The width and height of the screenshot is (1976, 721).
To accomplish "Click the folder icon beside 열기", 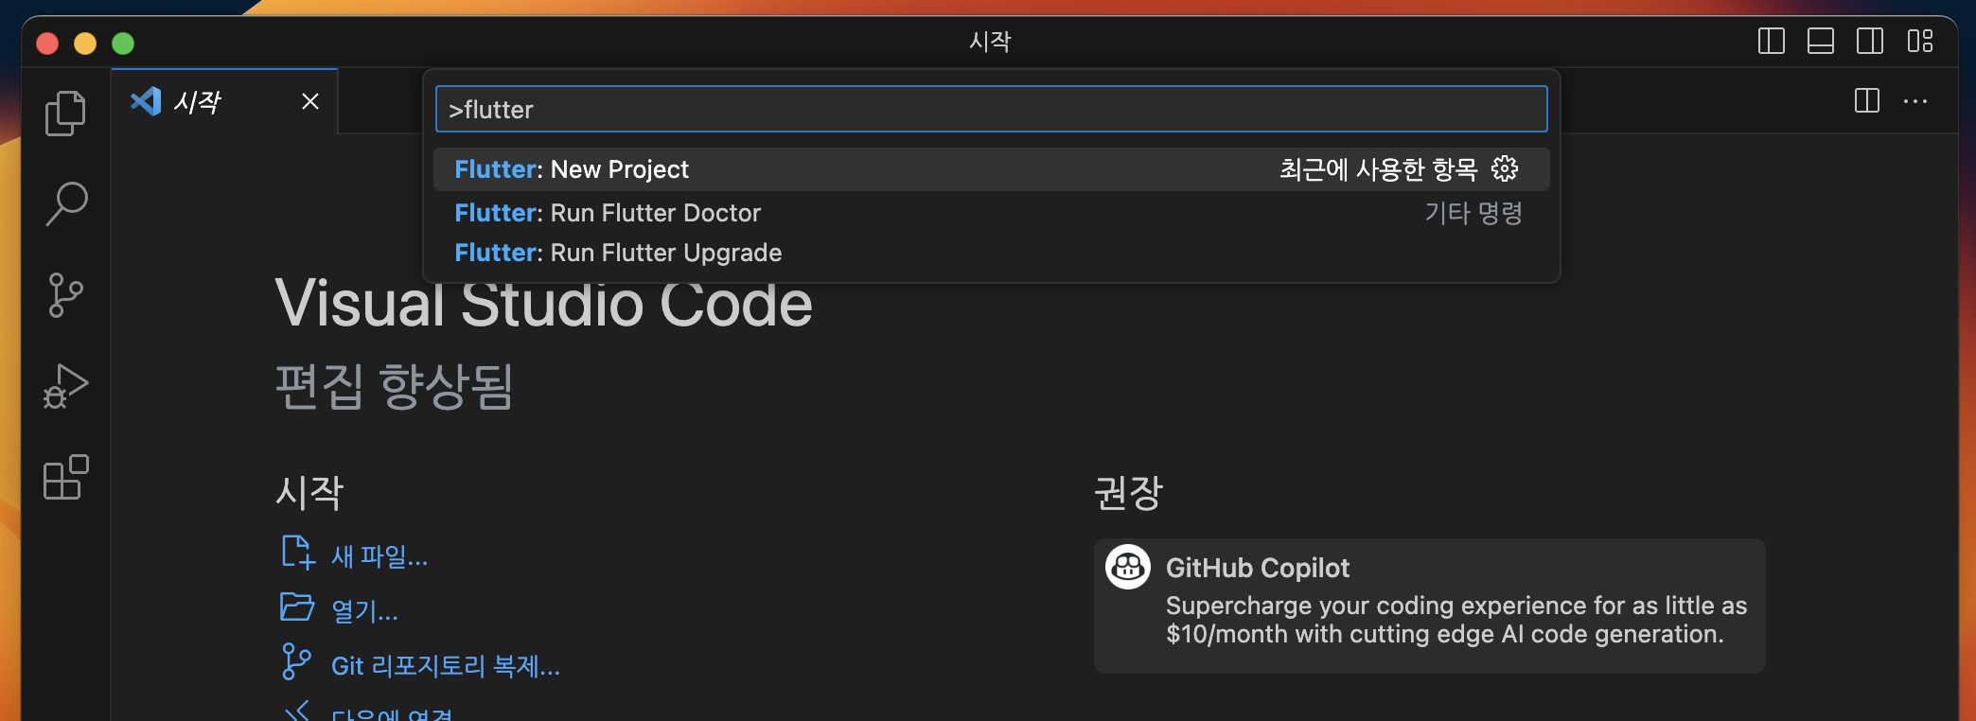I will coord(297,607).
